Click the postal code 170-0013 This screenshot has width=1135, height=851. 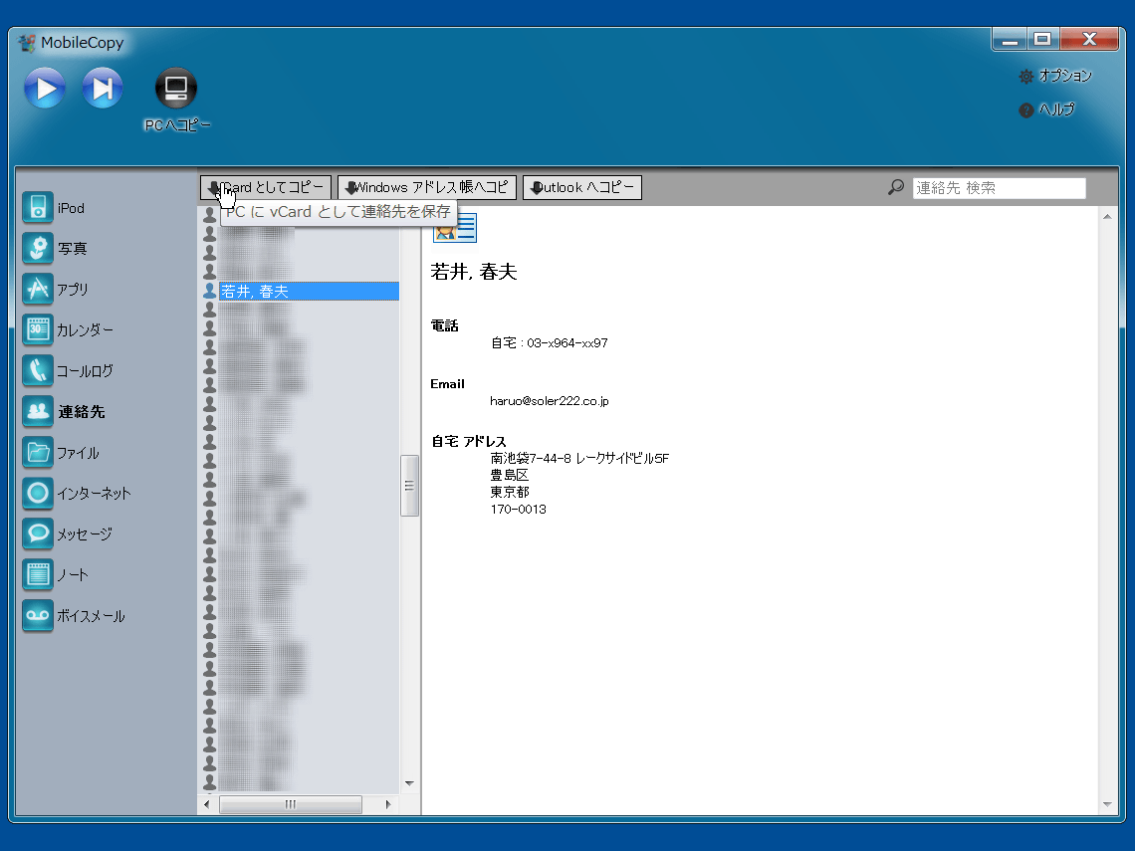click(519, 510)
